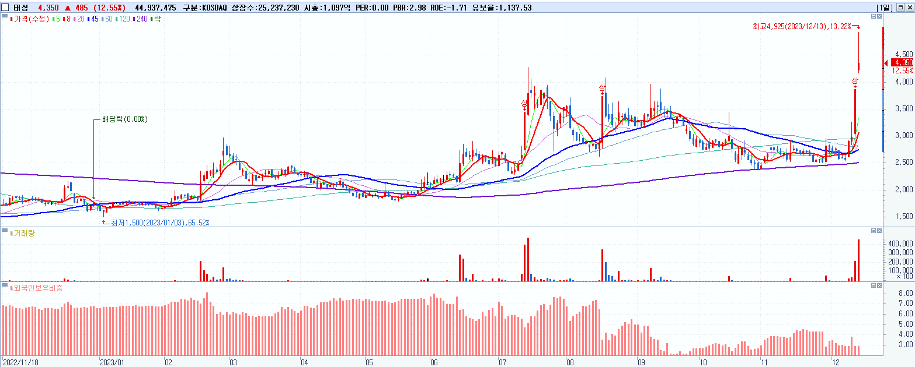Viewport: 915px width, 367px height.
Task: Select the 5-day moving average legend
Action: tap(56, 19)
